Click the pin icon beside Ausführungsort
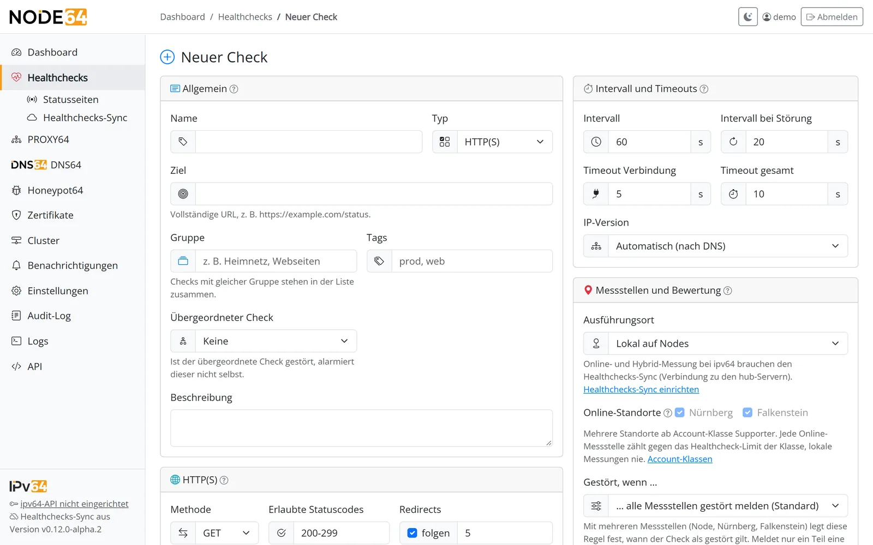873x545 pixels. (596, 343)
